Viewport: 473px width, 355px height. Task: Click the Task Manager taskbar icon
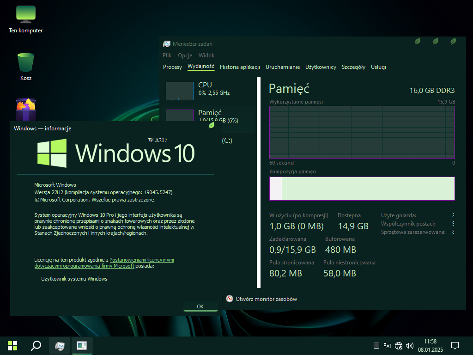[60, 345]
